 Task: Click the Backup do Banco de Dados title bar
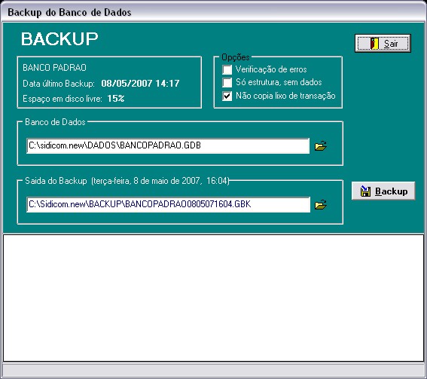pos(214,12)
